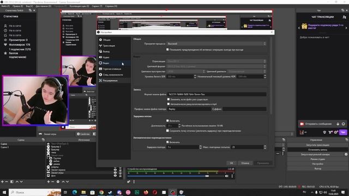
Task: Open the Цветовой диапазон dropdown
Action: [247, 71]
